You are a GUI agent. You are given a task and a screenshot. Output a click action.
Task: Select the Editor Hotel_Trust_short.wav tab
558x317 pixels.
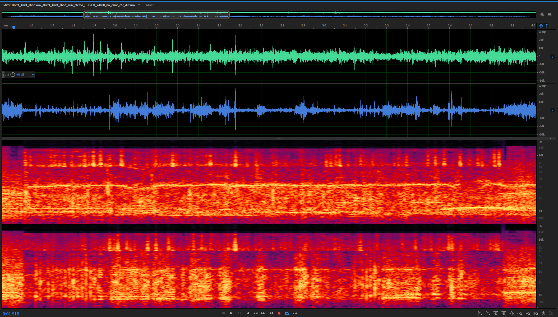click(x=69, y=5)
